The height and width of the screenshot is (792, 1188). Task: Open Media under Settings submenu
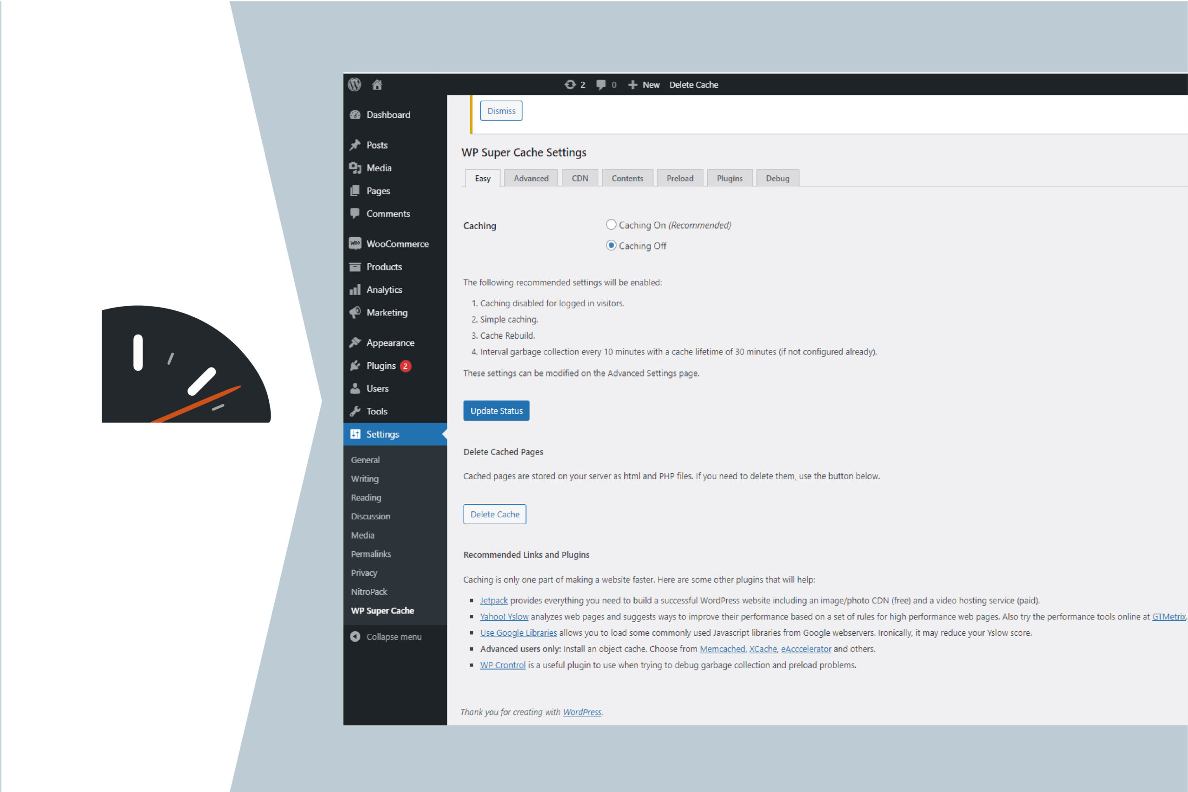[362, 535]
